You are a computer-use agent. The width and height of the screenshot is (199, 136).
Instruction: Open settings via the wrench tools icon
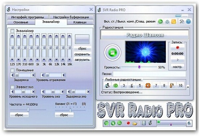[x=182, y=22]
